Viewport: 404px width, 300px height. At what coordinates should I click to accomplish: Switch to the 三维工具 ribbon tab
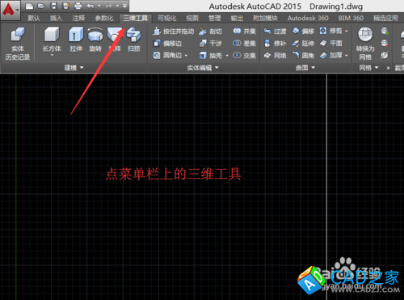point(136,18)
